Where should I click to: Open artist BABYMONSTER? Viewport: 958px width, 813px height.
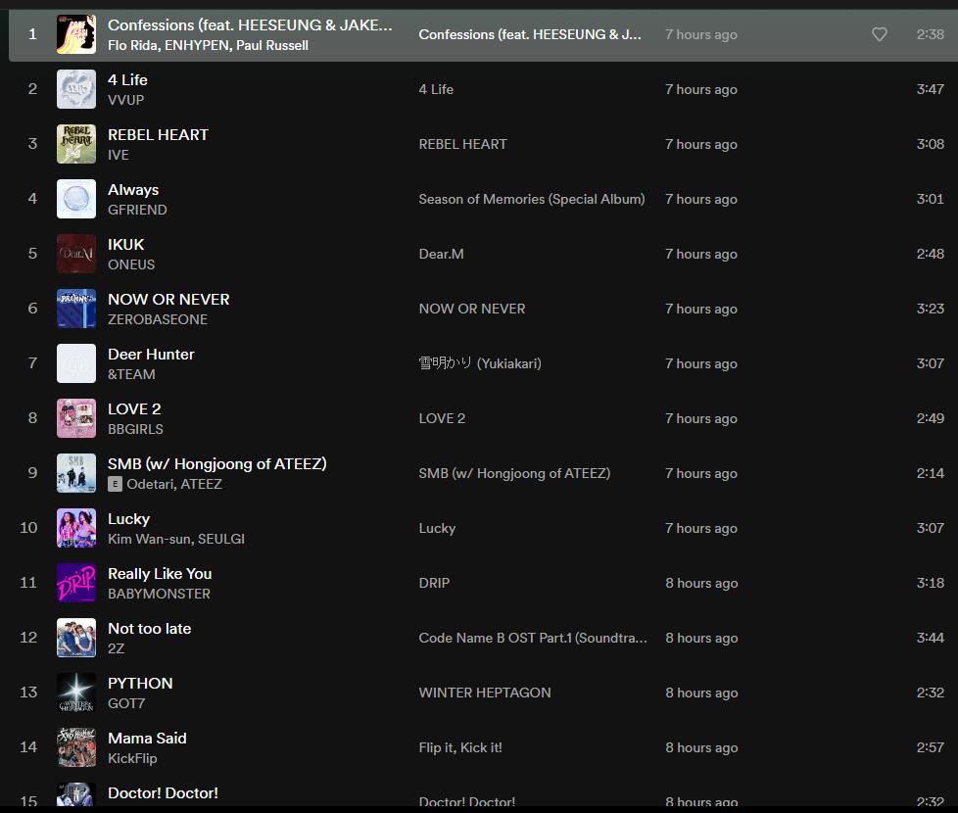(x=159, y=595)
